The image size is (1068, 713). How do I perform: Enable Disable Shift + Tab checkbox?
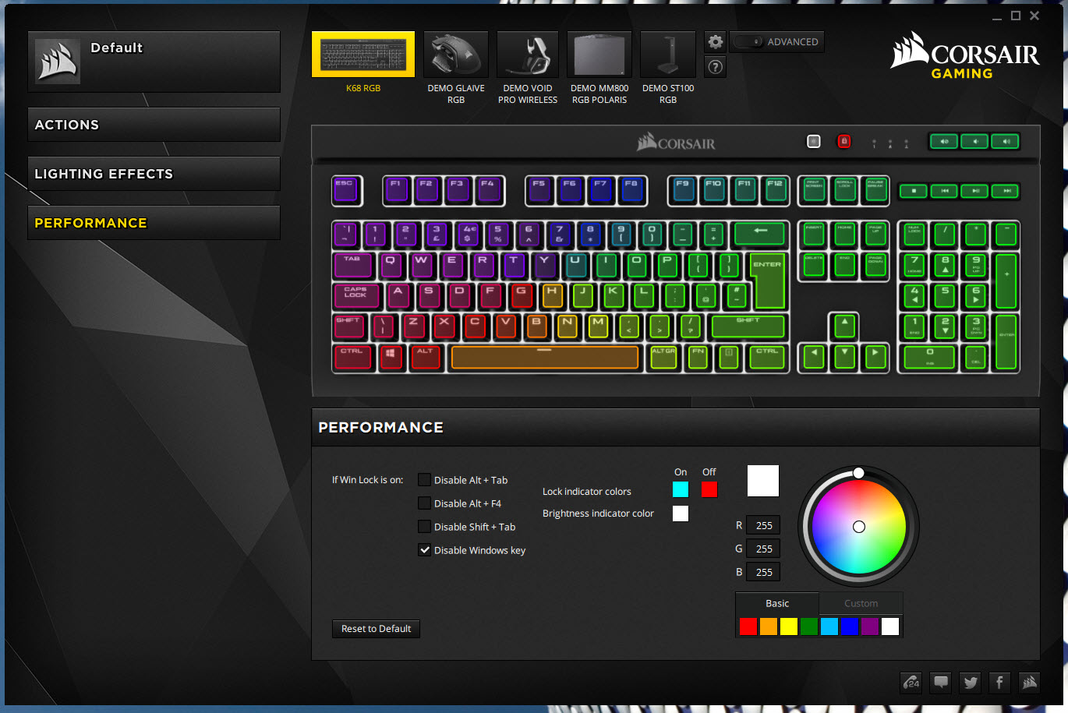pyautogui.click(x=425, y=527)
